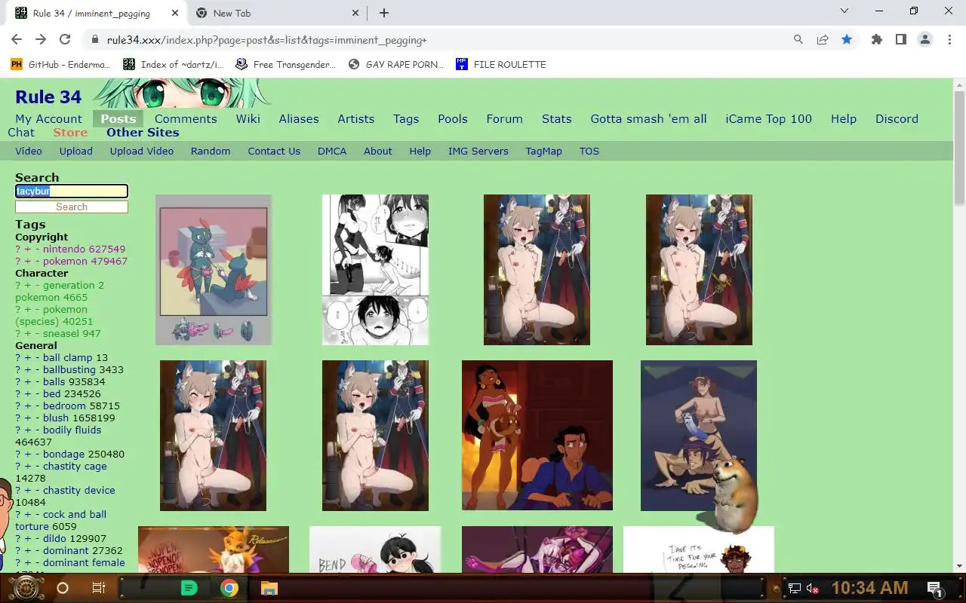Image resolution: width=966 pixels, height=603 pixels.
Task: Click the nintendo copyright tag
Action: tap(63, 249)
